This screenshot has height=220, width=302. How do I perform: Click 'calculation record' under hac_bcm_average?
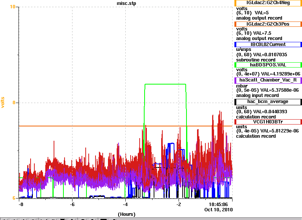[256, 117]
